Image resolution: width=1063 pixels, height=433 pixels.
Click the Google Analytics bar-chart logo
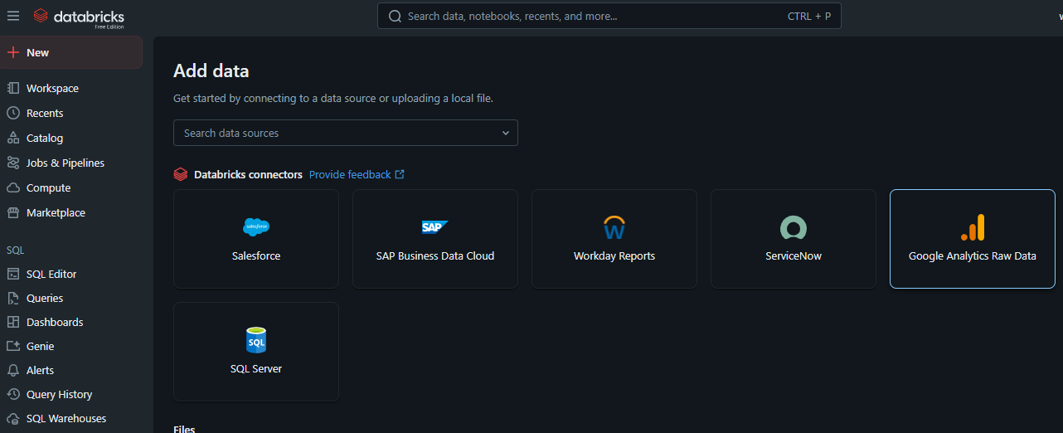point(973,227)
